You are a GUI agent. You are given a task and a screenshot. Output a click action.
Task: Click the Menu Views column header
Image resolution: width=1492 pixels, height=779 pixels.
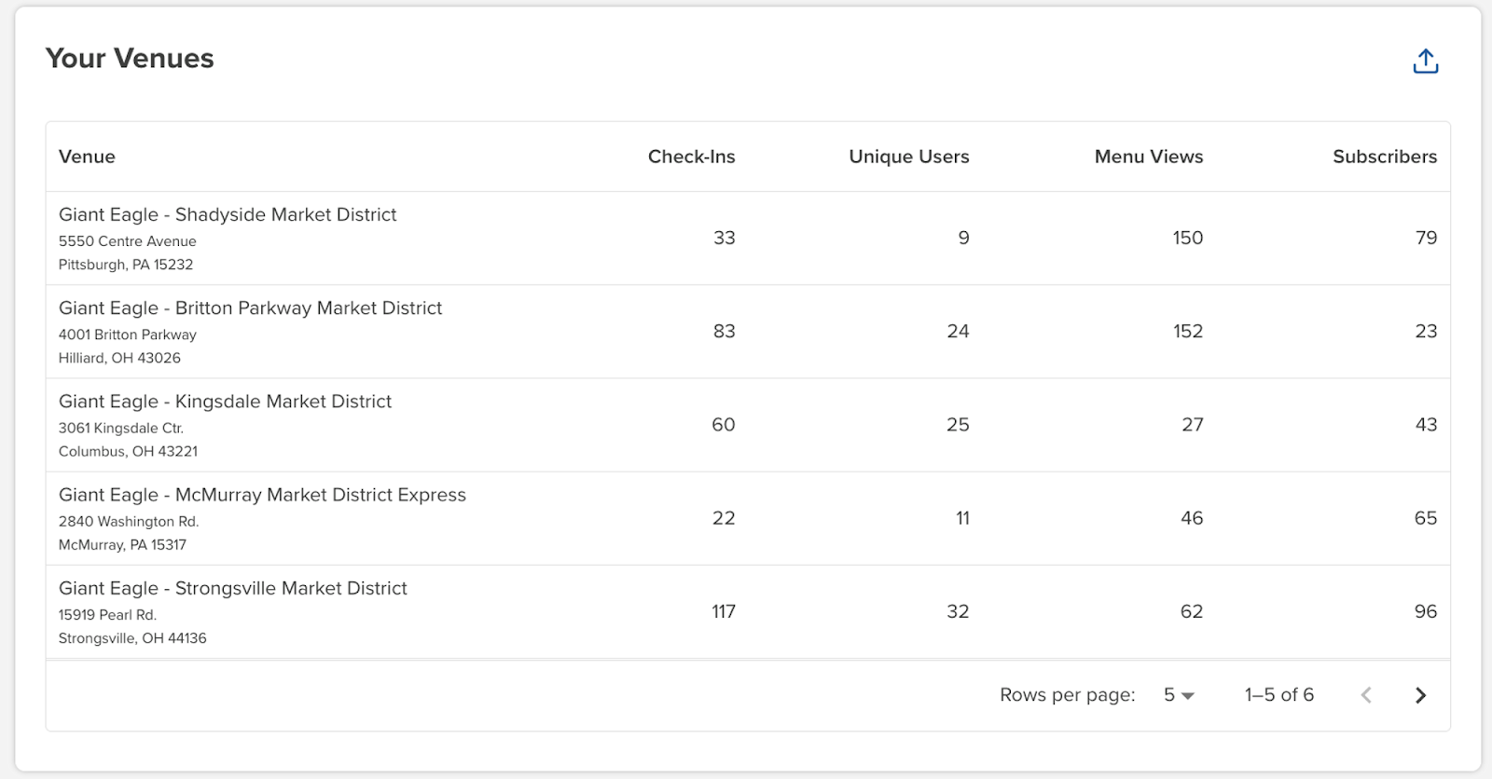(x=1148, y=157)
